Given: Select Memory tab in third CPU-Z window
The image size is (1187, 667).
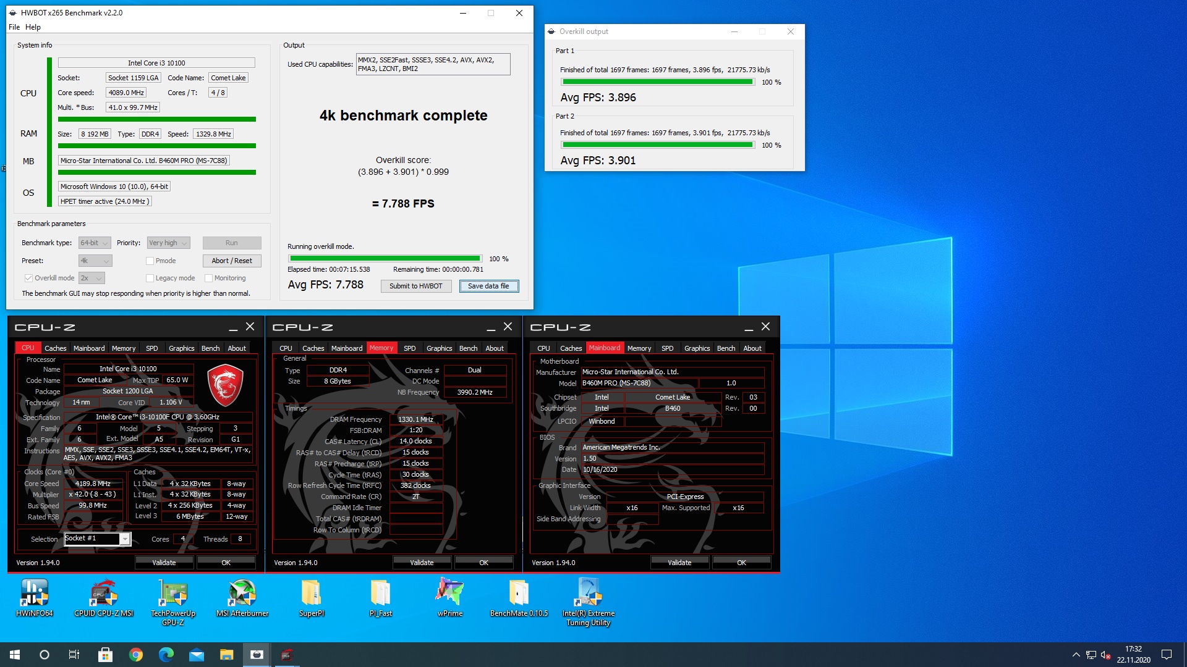Looking at the screenshot, I should (639, 348).
